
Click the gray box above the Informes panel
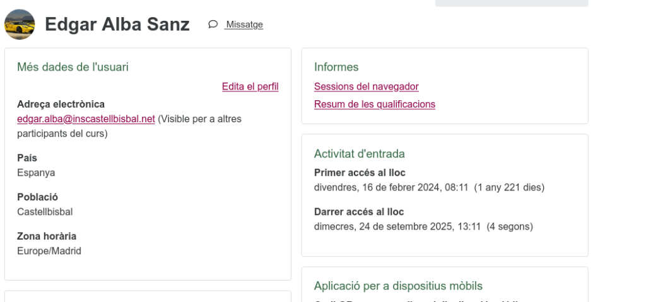coord(511,3)
